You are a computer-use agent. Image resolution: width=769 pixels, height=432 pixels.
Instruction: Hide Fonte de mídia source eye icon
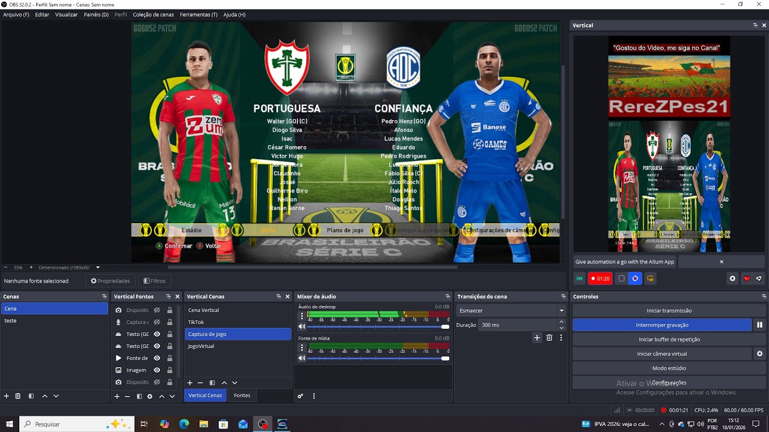click(x=157, y=358)
